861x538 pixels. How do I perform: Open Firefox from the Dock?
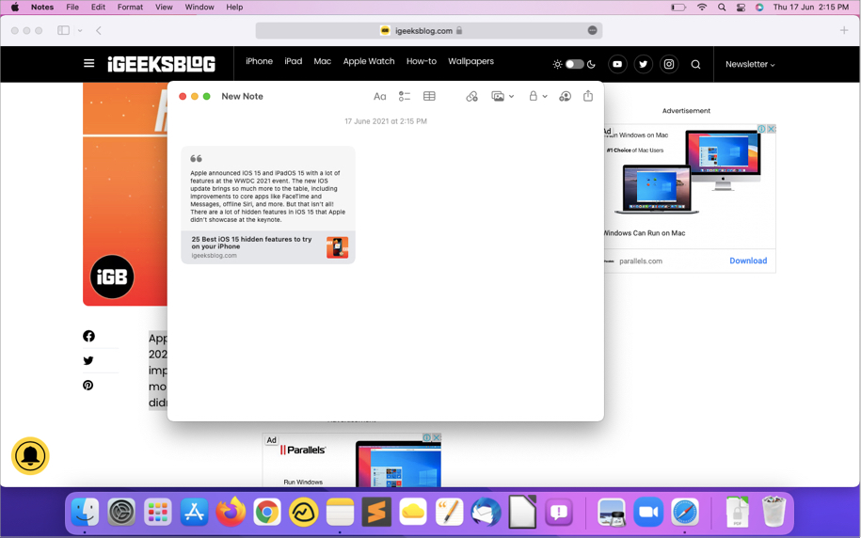tap(231, 513)
